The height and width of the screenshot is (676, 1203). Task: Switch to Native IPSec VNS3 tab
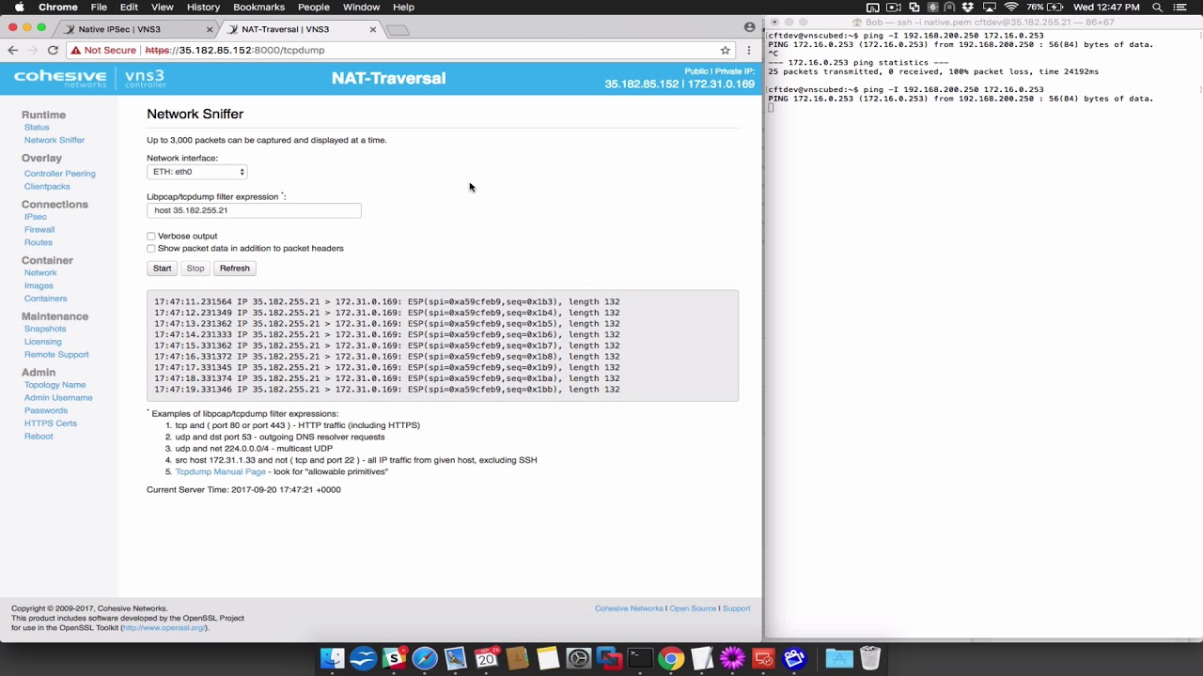pyautogui.click(x=136, y=29)
